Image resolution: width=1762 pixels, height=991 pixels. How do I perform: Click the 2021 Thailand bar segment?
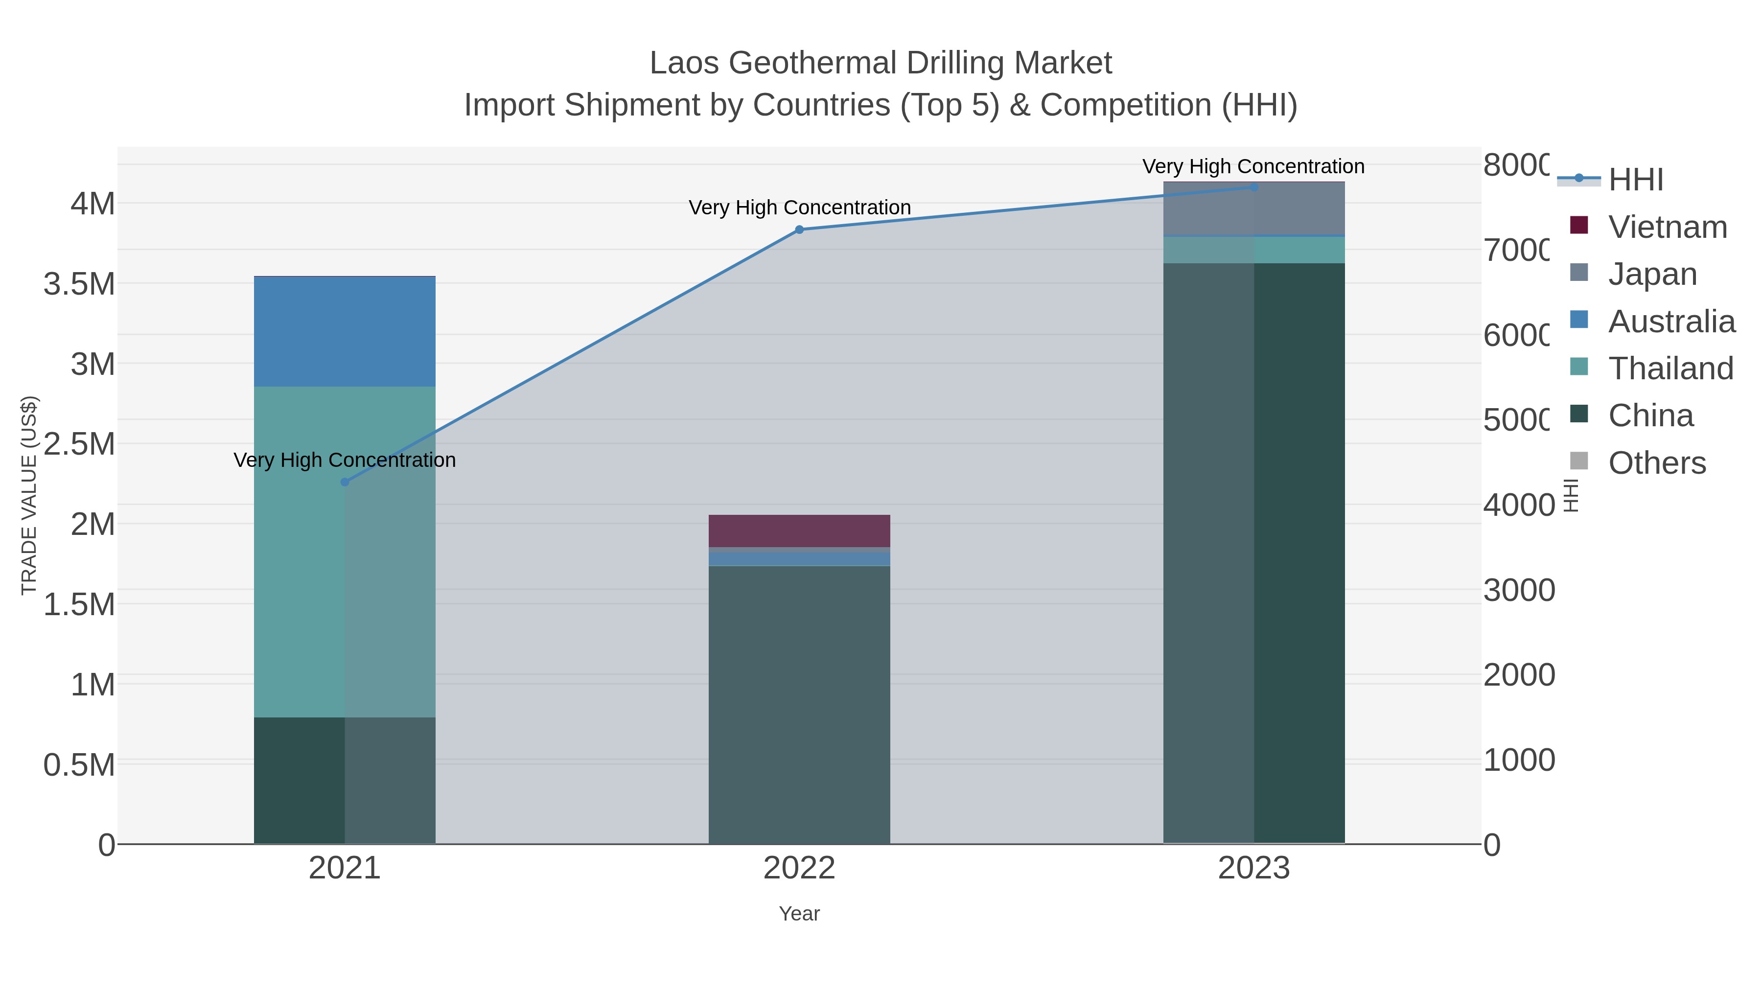(345, 552)
